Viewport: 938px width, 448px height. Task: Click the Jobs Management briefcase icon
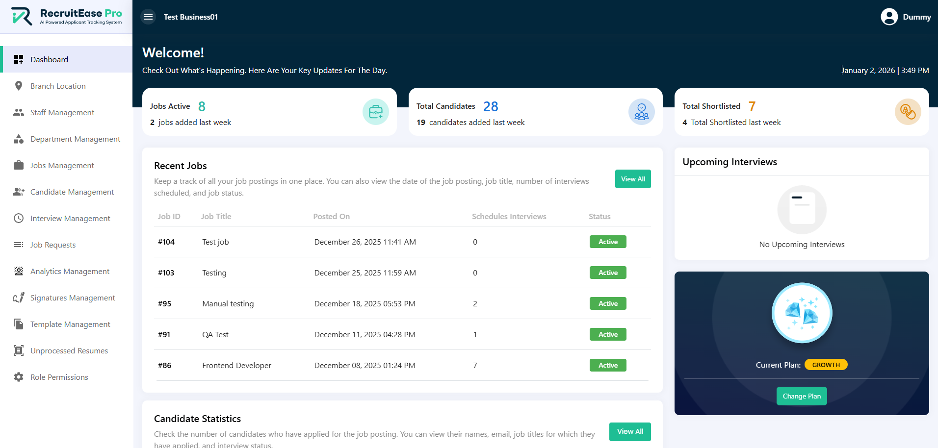tap(19, 165)
